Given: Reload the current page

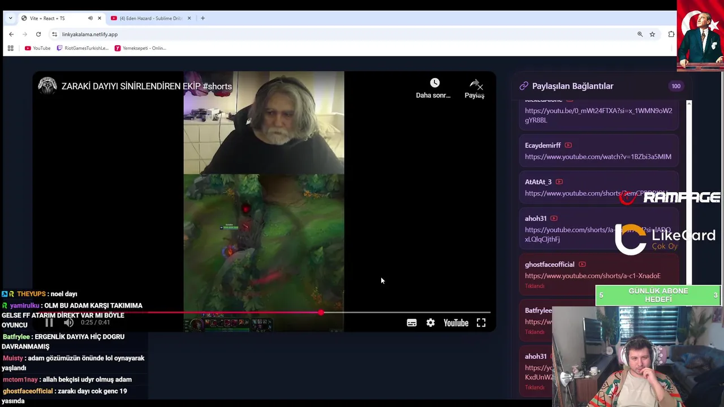Looking at the screenshot, I should (38, 34).
